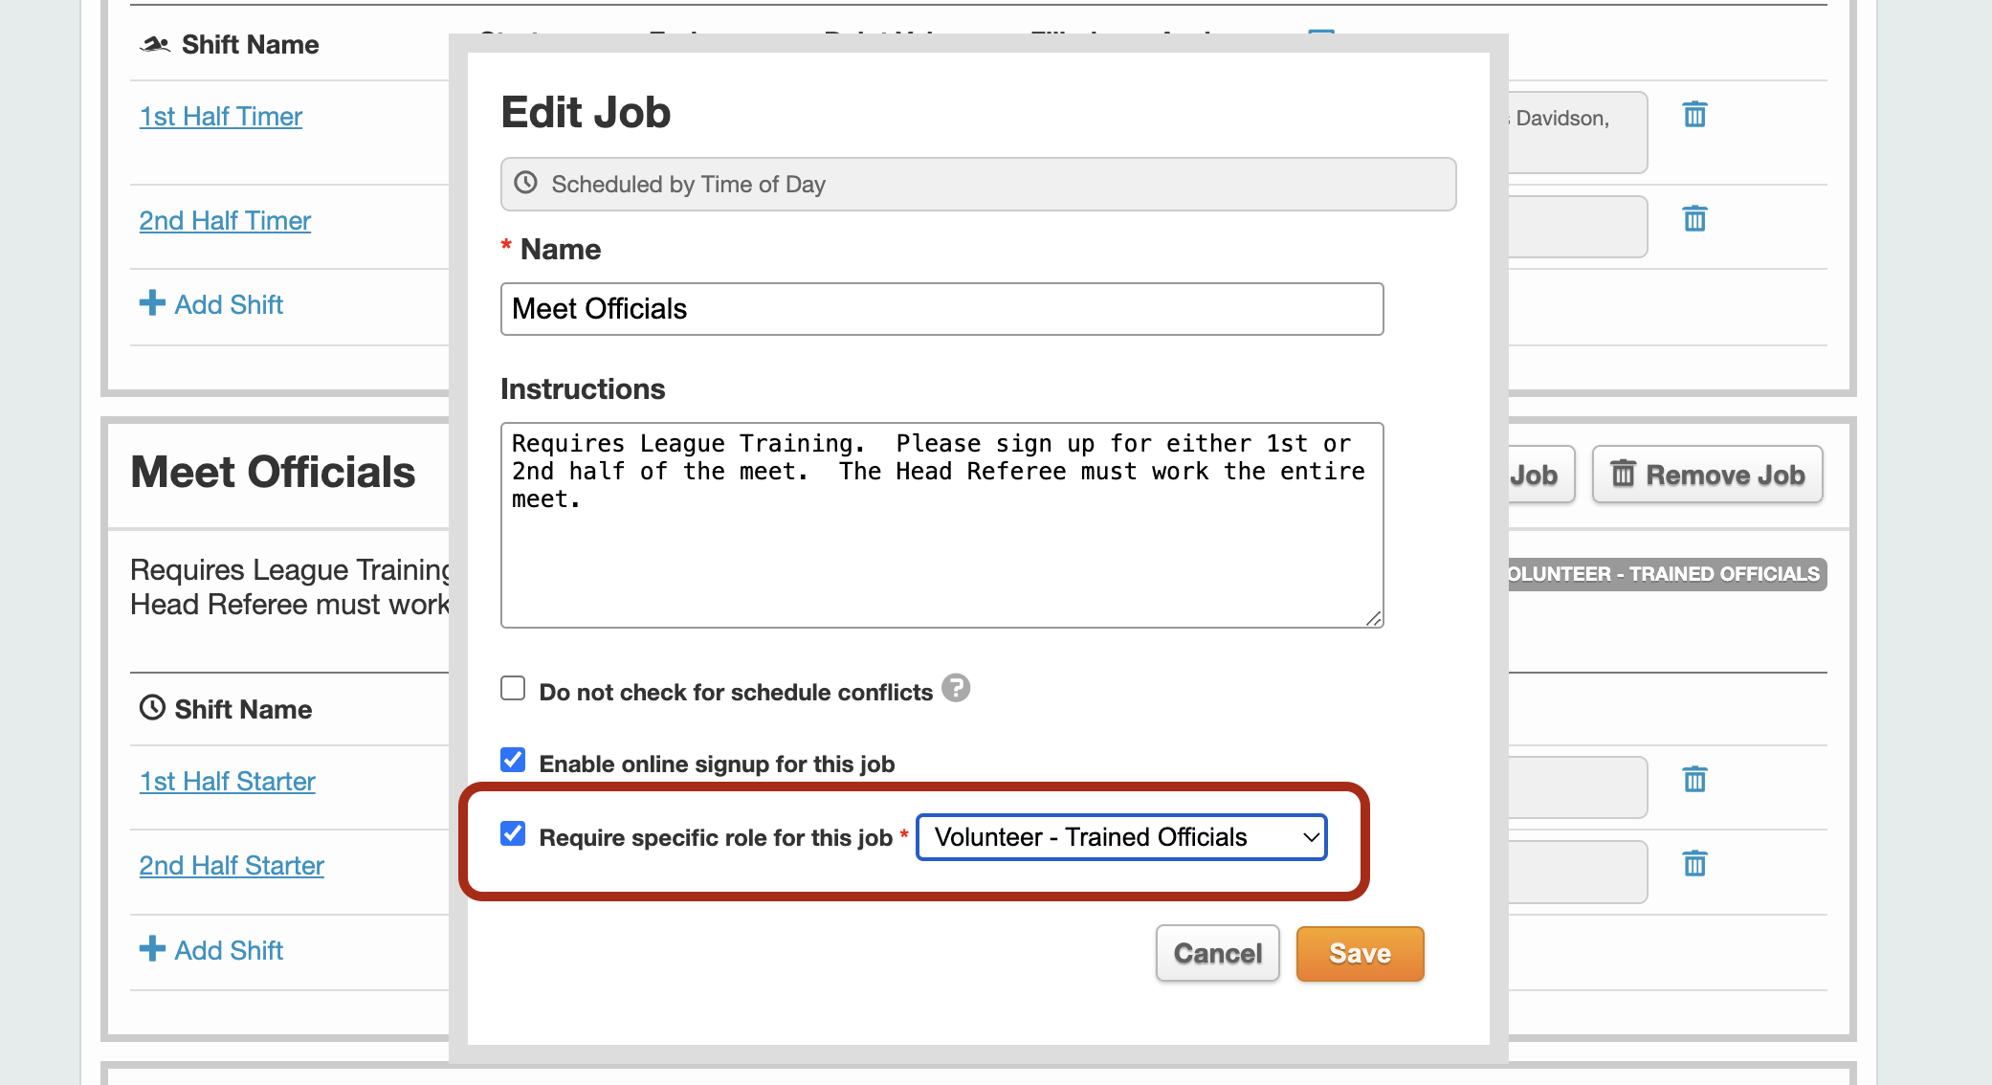1992x1085 pixels.
Task: Click the plus icon under 2nd Half Starter
Action: [x=152, y=949]
